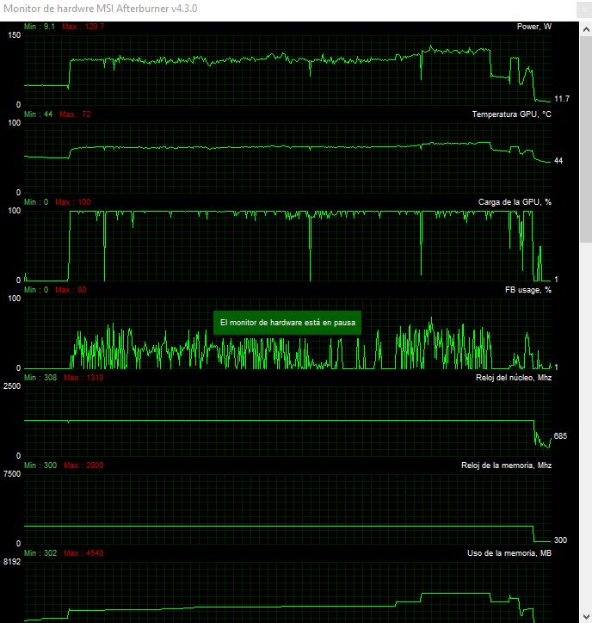Click the Carga de la GPU, % graph

point(287,245)
